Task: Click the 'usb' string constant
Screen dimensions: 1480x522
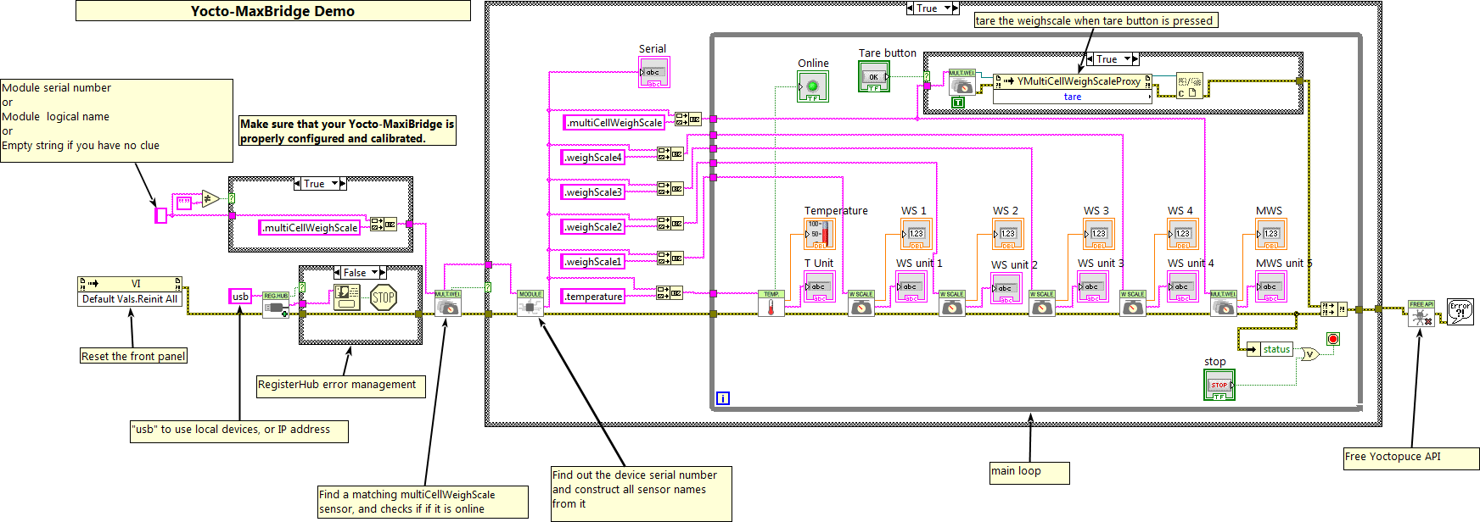Action: pyautogui.click(x=241, y=297)
